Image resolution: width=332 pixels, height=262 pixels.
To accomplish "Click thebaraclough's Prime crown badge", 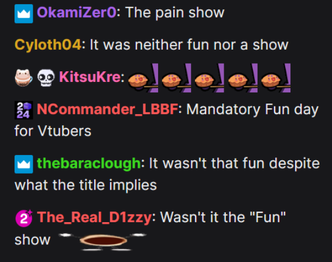I will tap(23, 164).
